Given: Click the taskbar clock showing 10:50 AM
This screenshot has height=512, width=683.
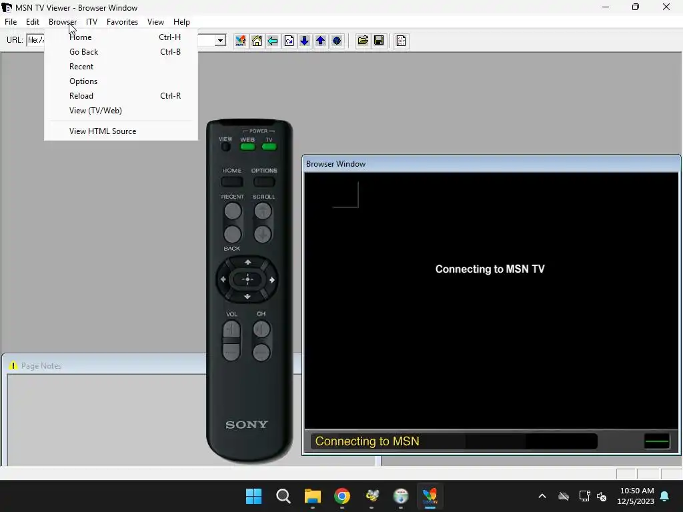Looking at the screenshot, I should [x=636, y=496].
